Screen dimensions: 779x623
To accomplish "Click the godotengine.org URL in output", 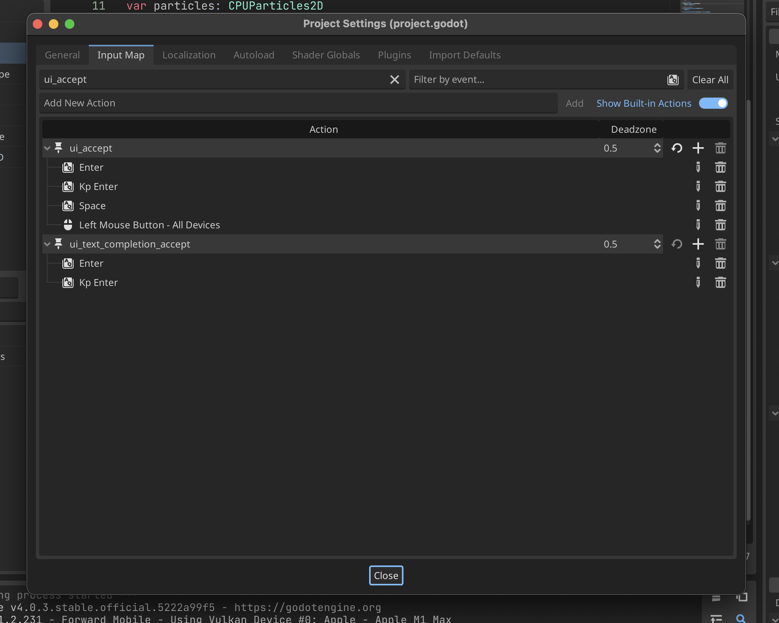I will click(x=308, y=607).
